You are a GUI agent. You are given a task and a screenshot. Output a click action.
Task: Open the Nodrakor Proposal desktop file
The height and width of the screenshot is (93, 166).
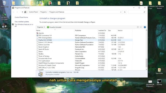[x=150, y=84]
